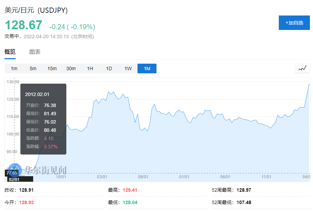
Task: Switch chart to 30m interval
Action: point(71,68)
